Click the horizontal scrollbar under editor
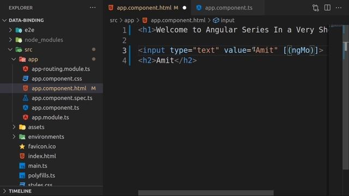The width and height of the screenshot is (349, 196). (x=206, y=193)
